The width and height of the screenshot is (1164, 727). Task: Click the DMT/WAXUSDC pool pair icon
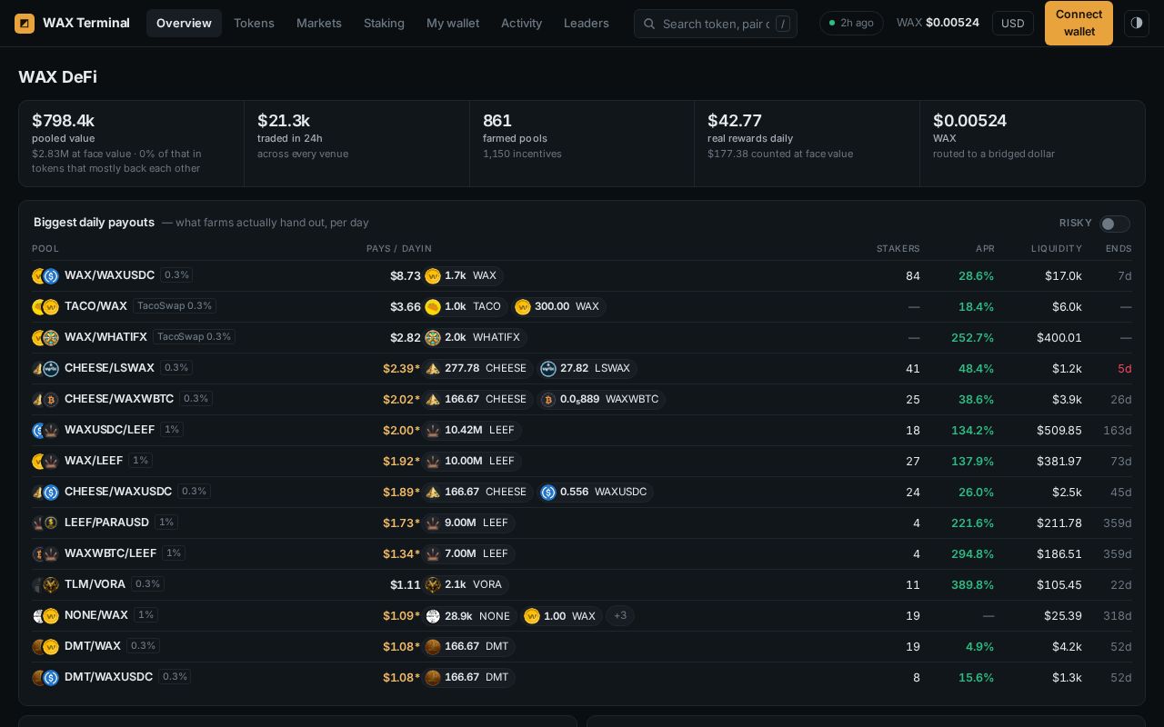point(45,677)
